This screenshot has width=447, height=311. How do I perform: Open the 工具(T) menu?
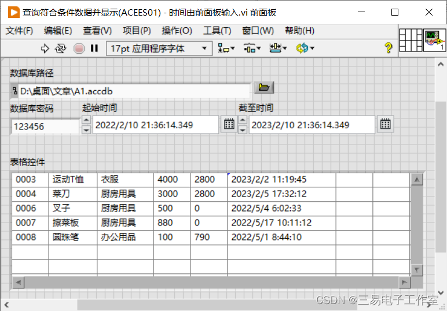coord(217,31)
